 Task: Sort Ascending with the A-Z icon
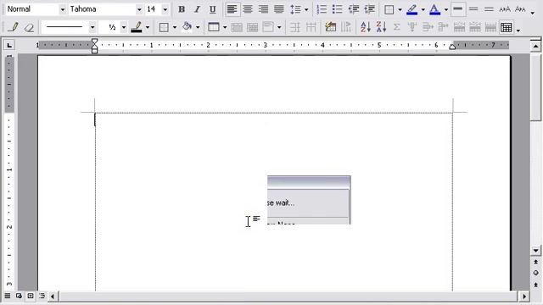[366, 27]
